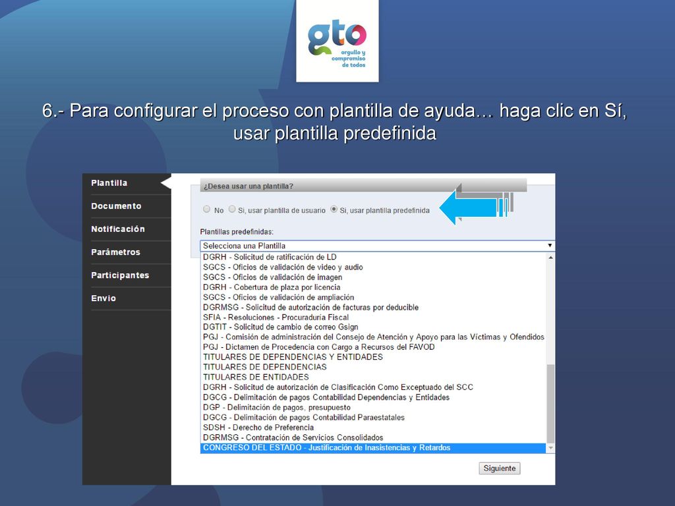Select 'DGRMSG - Solicitud de autorización de facturas por deducible'
The height and width of the screenshot is (506, 675).
pos(373,307)
